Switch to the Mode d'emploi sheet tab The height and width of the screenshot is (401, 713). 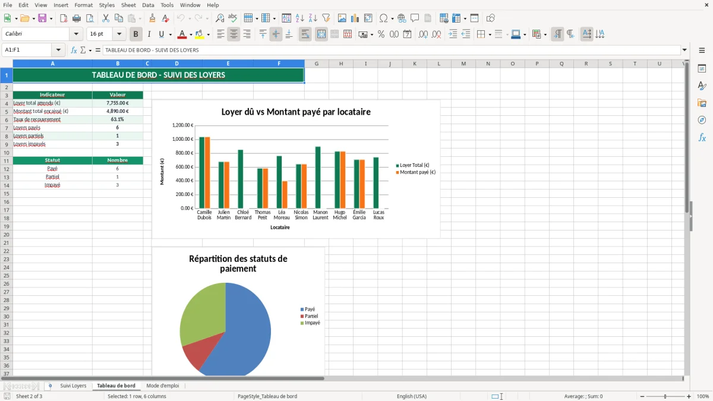pyautogui.click(x=163, y=386)
